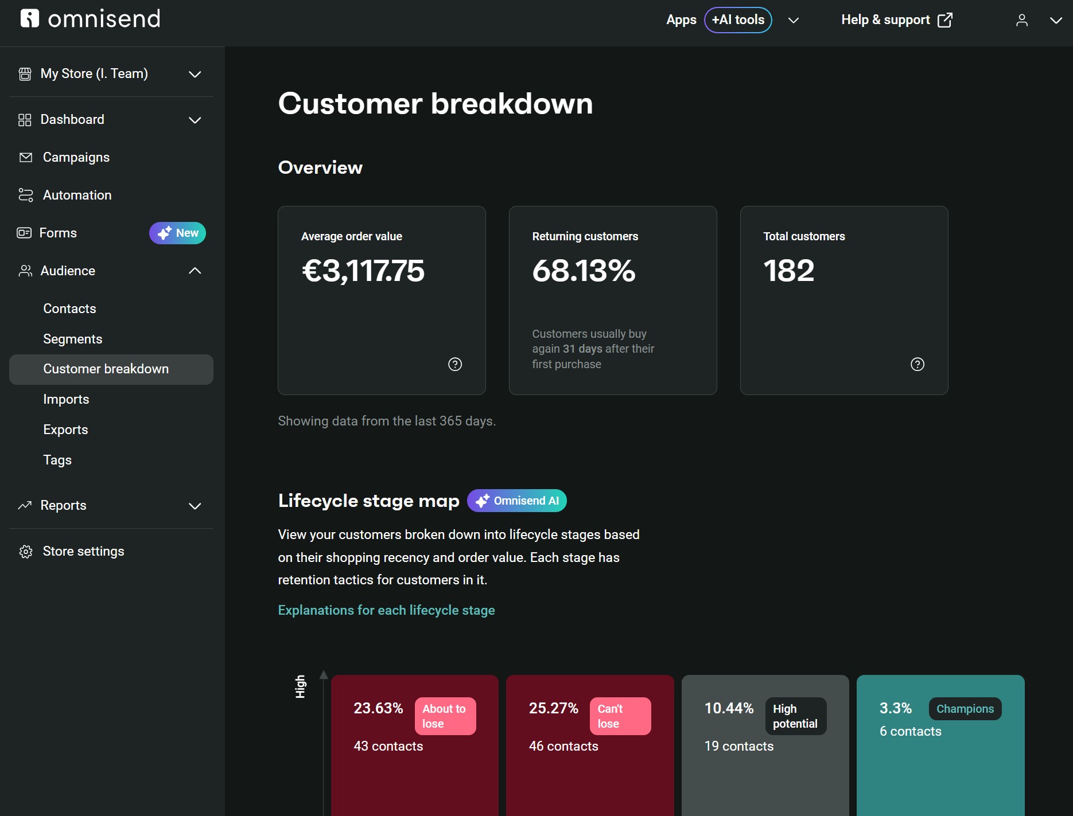
Task: Click the Average order value €3,117.75 figure
Action: [x=363, y=271]
